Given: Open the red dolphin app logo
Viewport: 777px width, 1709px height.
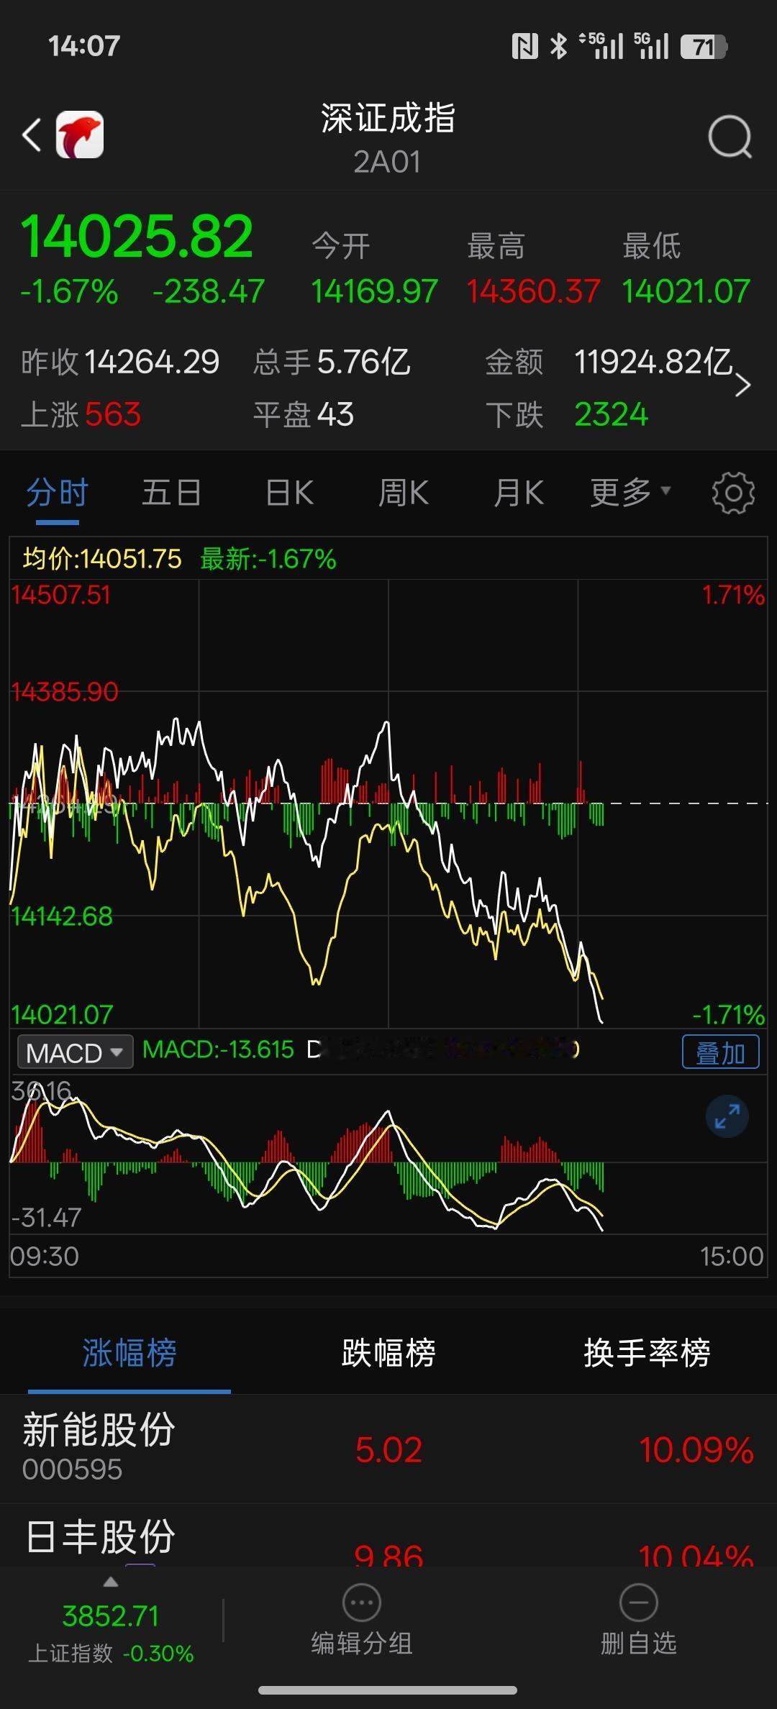Looking at the screenshot, I should pyautogui.click(x=80, y=135).
